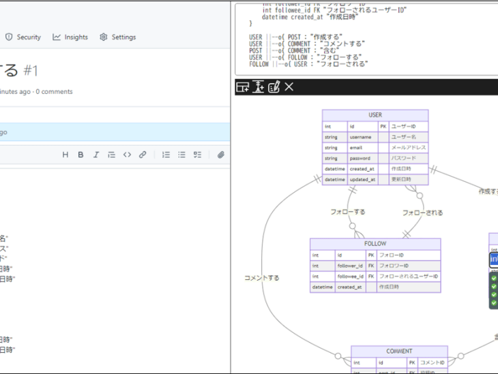Image resolution: width=498 pixels, height=374 pixels.
Task: Toggle bold text formatting
Action: click(80, 155)
